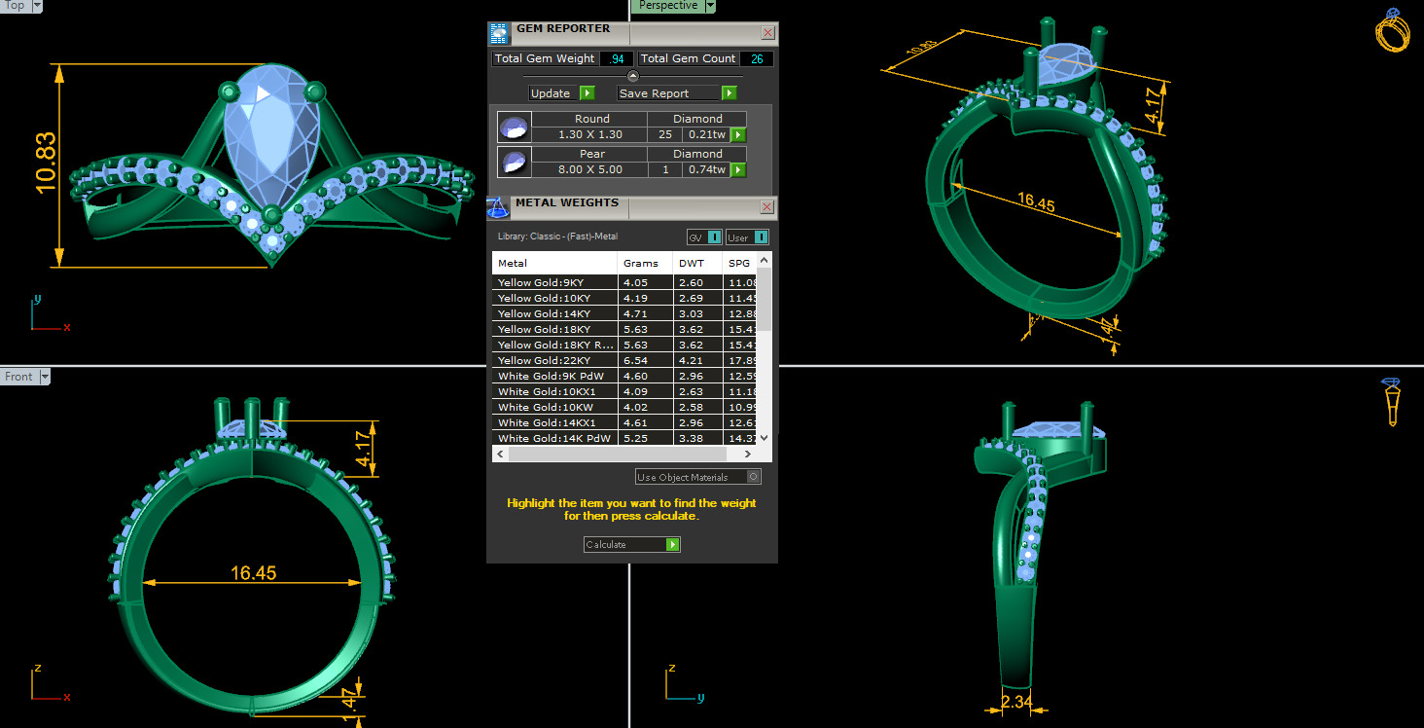Select the Yellow Gold:9KY row
Screen dimensions: 1424x728
point(623,282)
